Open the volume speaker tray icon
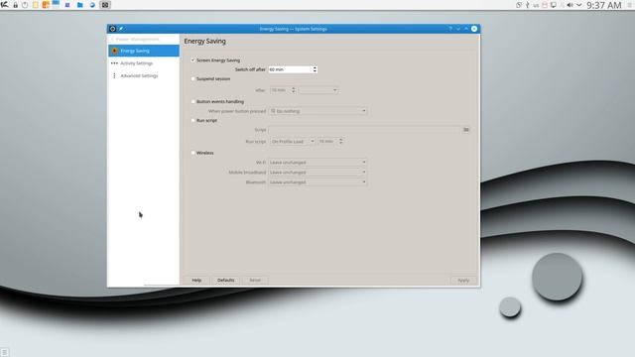 (570, 5)
